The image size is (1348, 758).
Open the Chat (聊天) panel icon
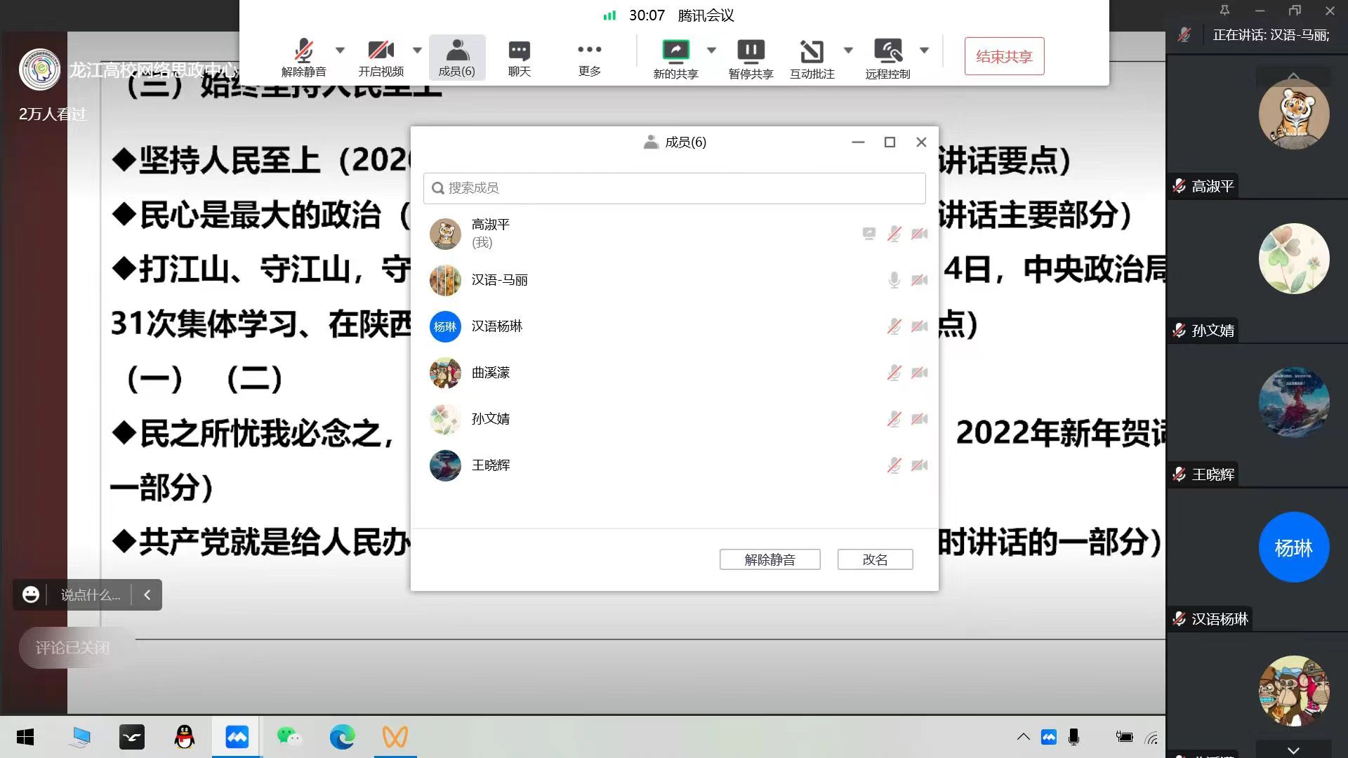click(x=519, y=51)
